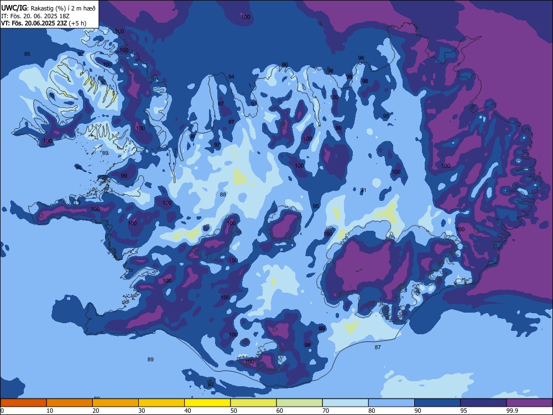Click the 70-80 pale blue legend swatch
Image resolution: width=553 pixels, height=415 pixels.
346,402
